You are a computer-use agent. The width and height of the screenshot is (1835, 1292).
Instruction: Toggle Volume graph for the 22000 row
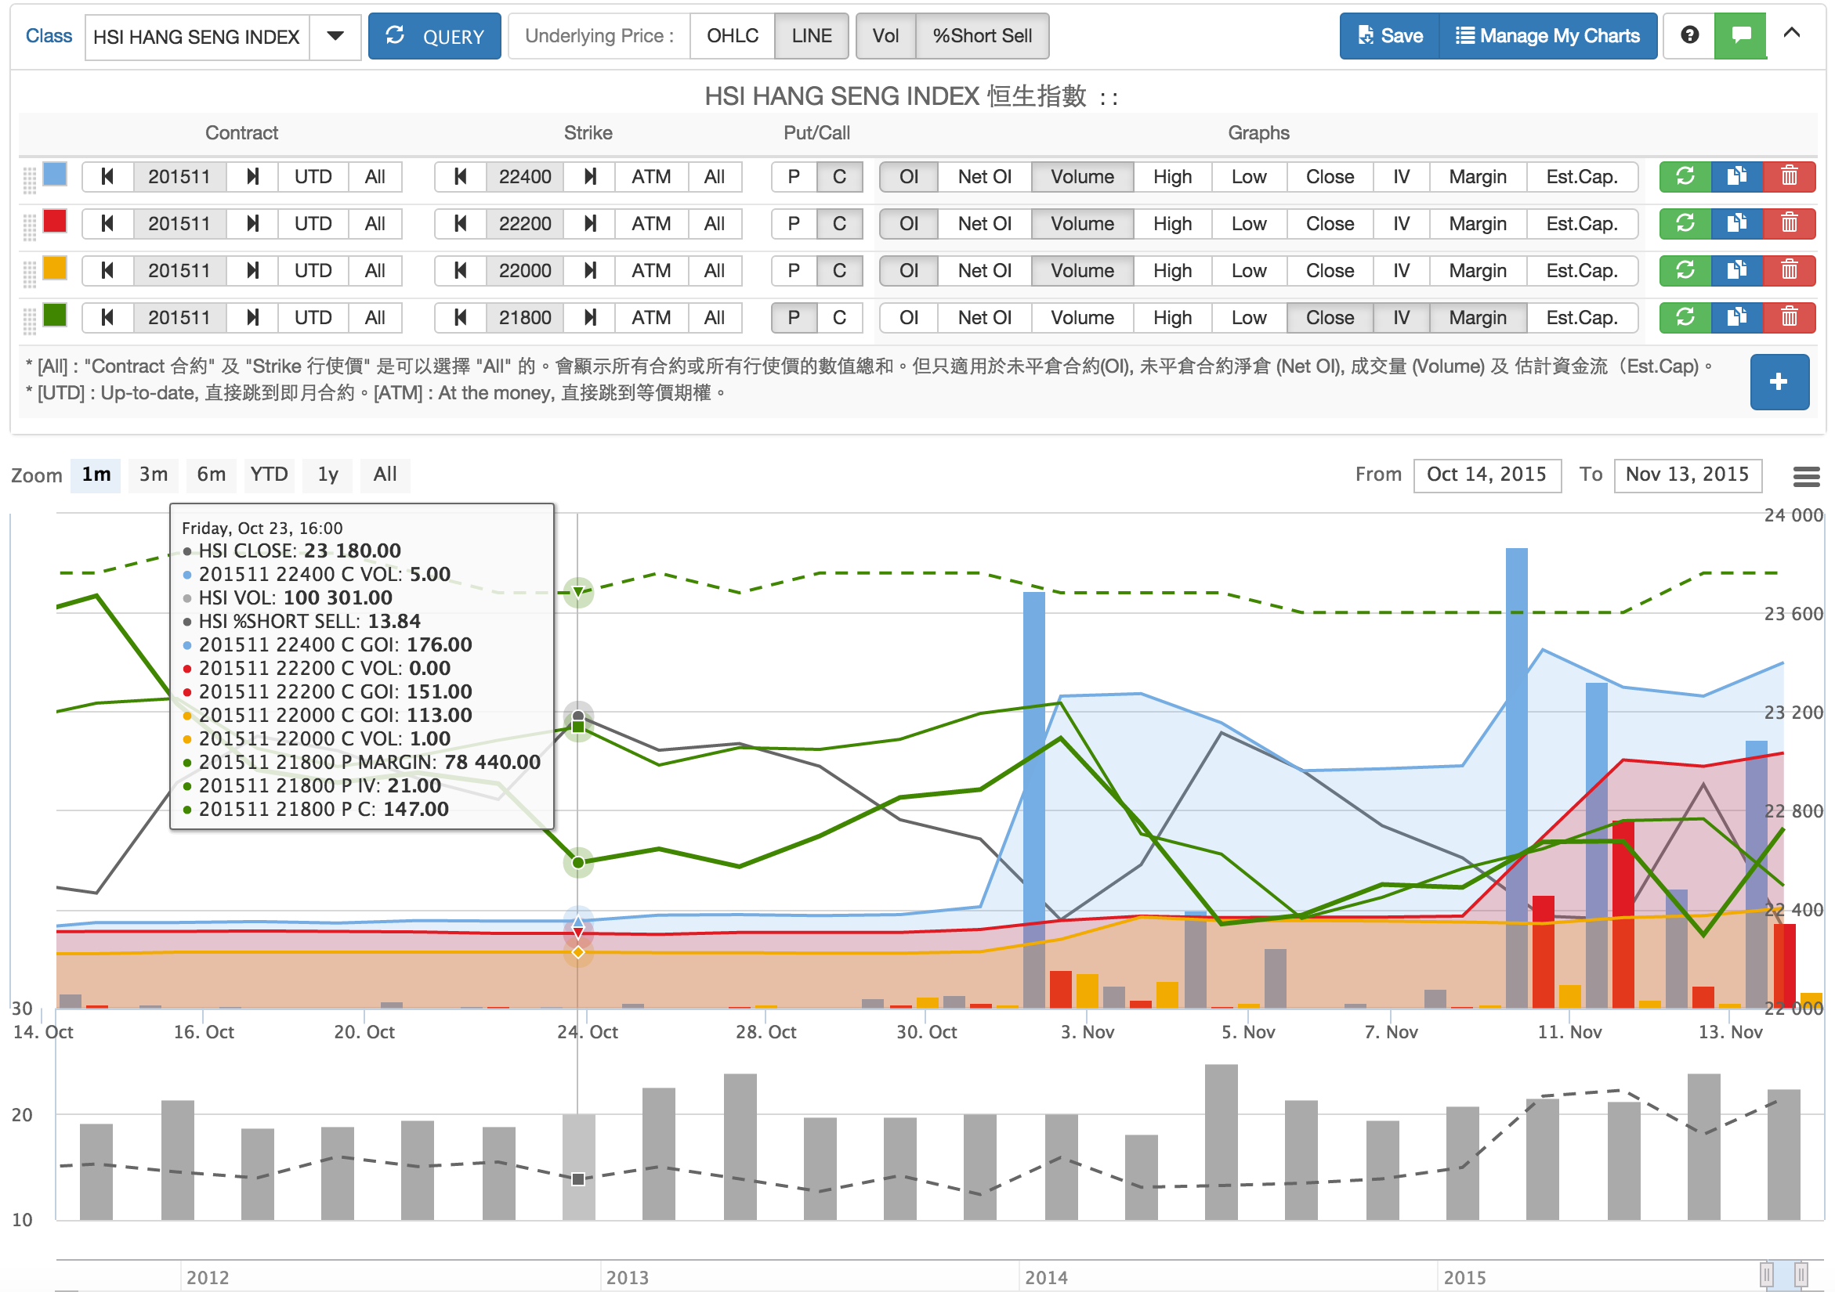1082,271
